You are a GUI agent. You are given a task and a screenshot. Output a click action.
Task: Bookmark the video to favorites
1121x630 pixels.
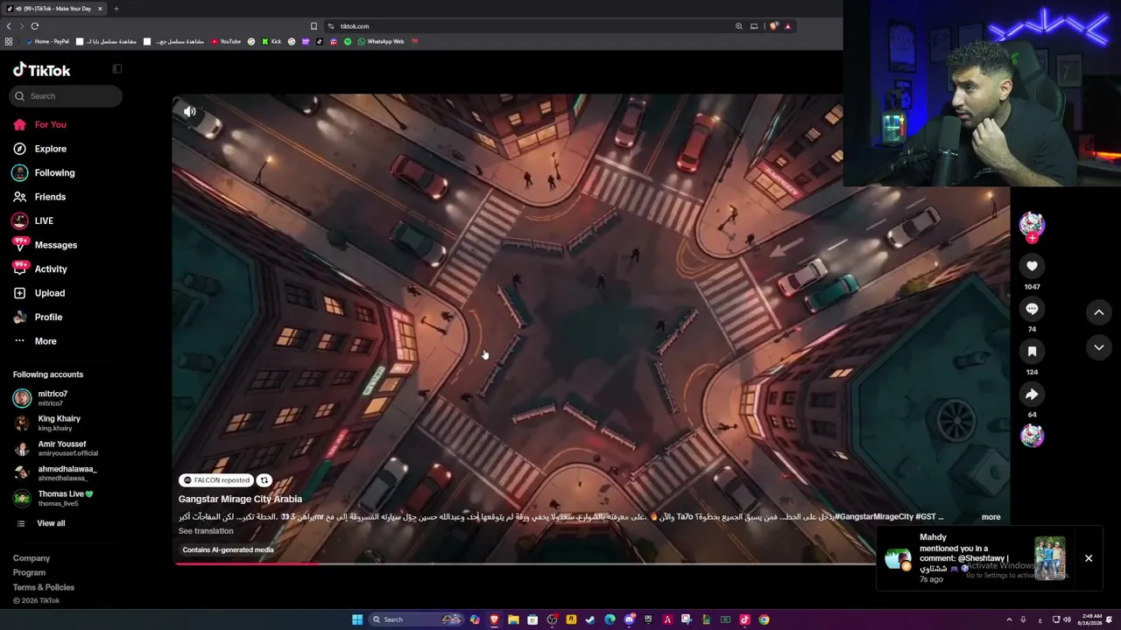pyautogui.click(x=1032, y=351)
